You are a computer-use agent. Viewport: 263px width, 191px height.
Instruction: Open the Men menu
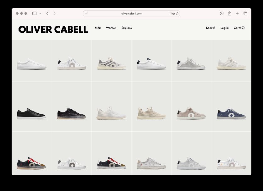coord(98,28)
